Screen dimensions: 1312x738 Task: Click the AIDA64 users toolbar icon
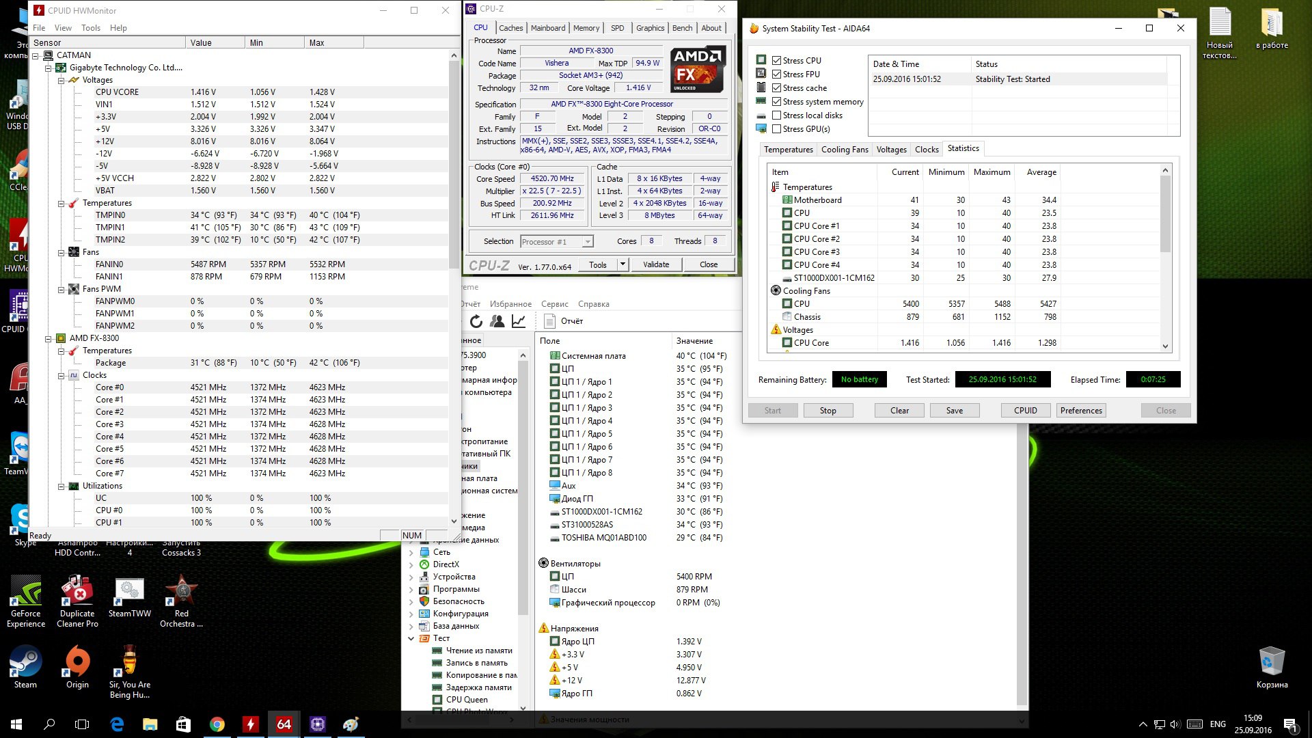(x=497, y=321)
